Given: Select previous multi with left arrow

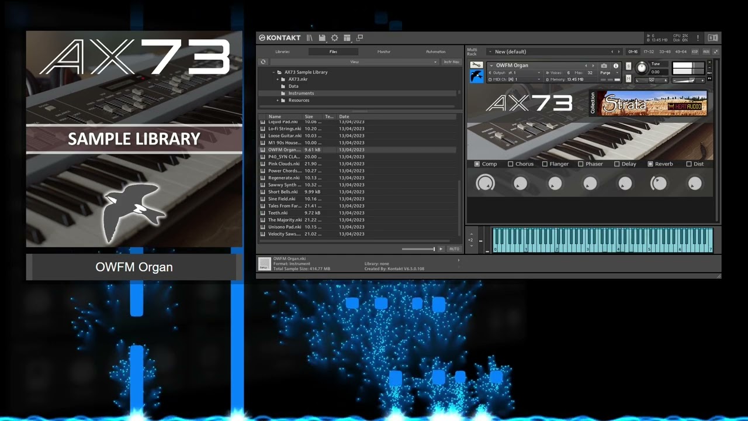Looking at the screenshot, I should click(x=612, y=51).
